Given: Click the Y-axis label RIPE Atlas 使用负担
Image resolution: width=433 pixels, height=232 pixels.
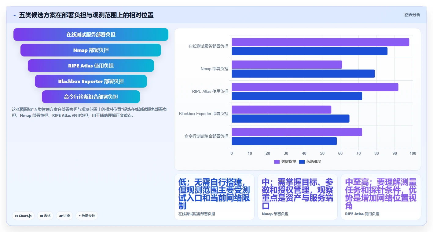Looking at the screenshot, I should [210, 91].
